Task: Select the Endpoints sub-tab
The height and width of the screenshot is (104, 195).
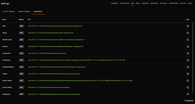Action: 38,12
